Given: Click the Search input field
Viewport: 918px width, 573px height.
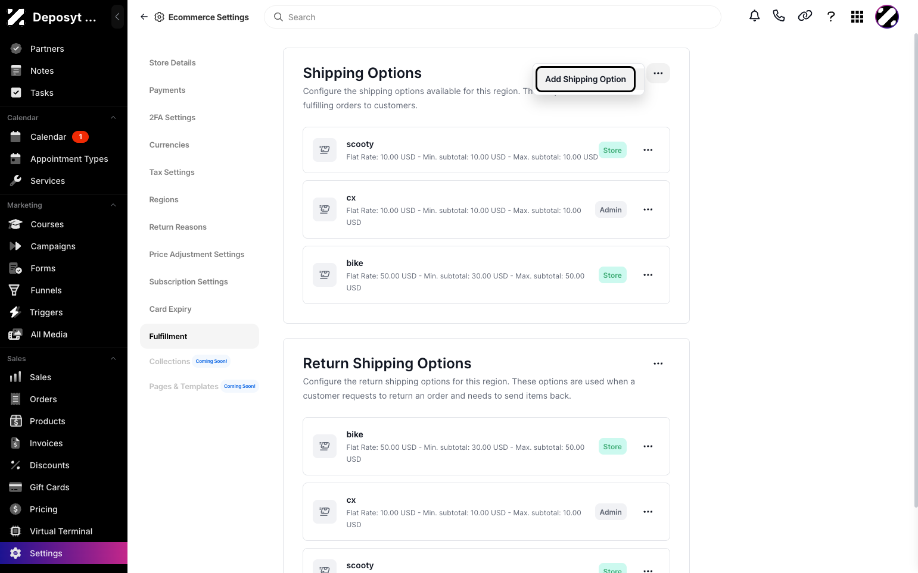Looking at the screenshot, I should click(493, 17).
